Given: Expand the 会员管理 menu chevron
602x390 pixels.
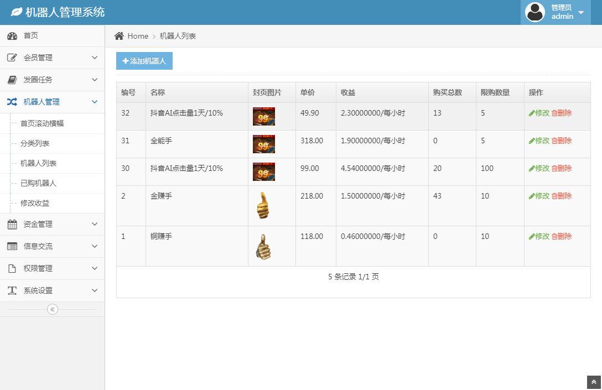Looking at the screenshot, I should [94, 58].
